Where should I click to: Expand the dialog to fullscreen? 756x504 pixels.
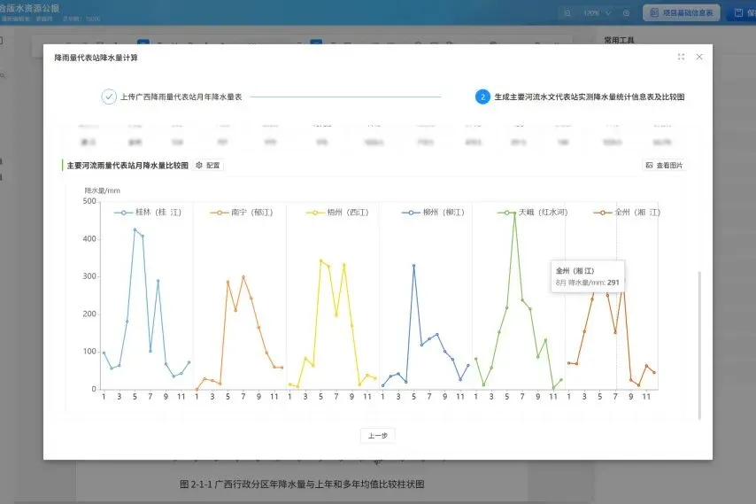[x=681, y=57]
